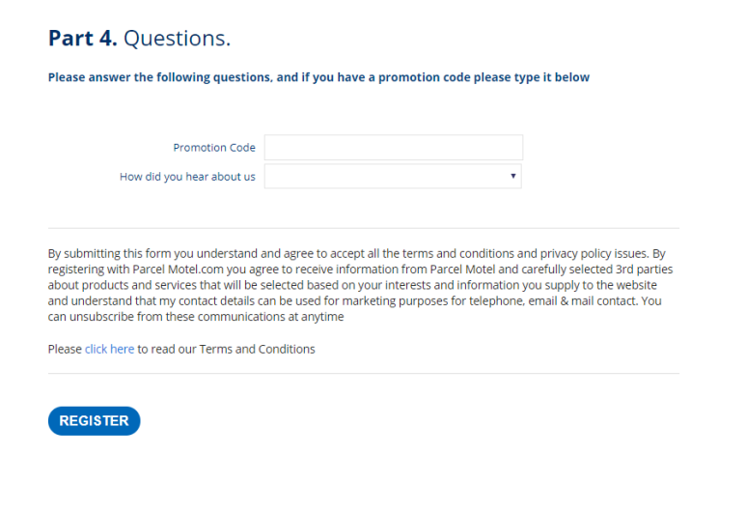Screen dimensions: 746x512
Task: Click the word 'Please' before the link
Action: coord(65,349)
